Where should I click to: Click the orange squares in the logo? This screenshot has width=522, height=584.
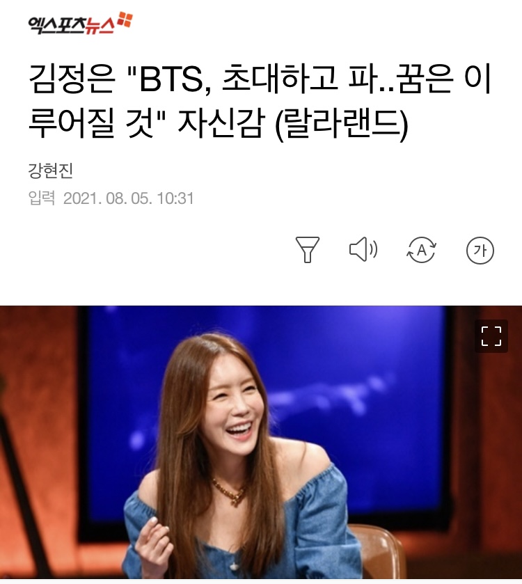[x=125, y=19]
